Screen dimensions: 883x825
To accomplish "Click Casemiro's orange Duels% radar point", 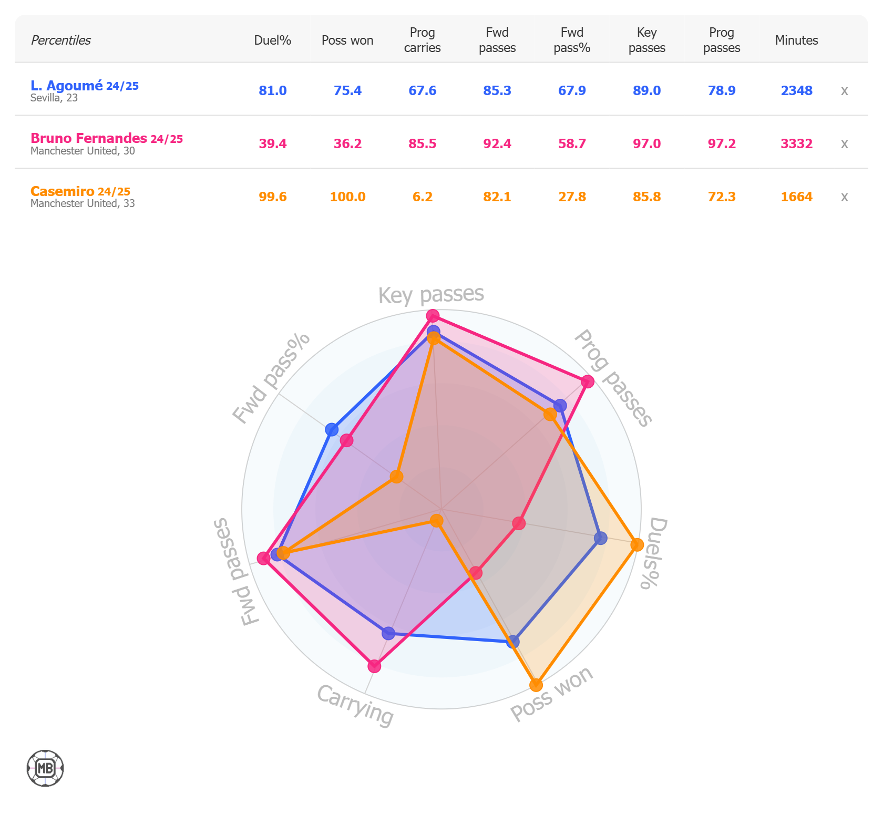I will click(x=636, y=544).
